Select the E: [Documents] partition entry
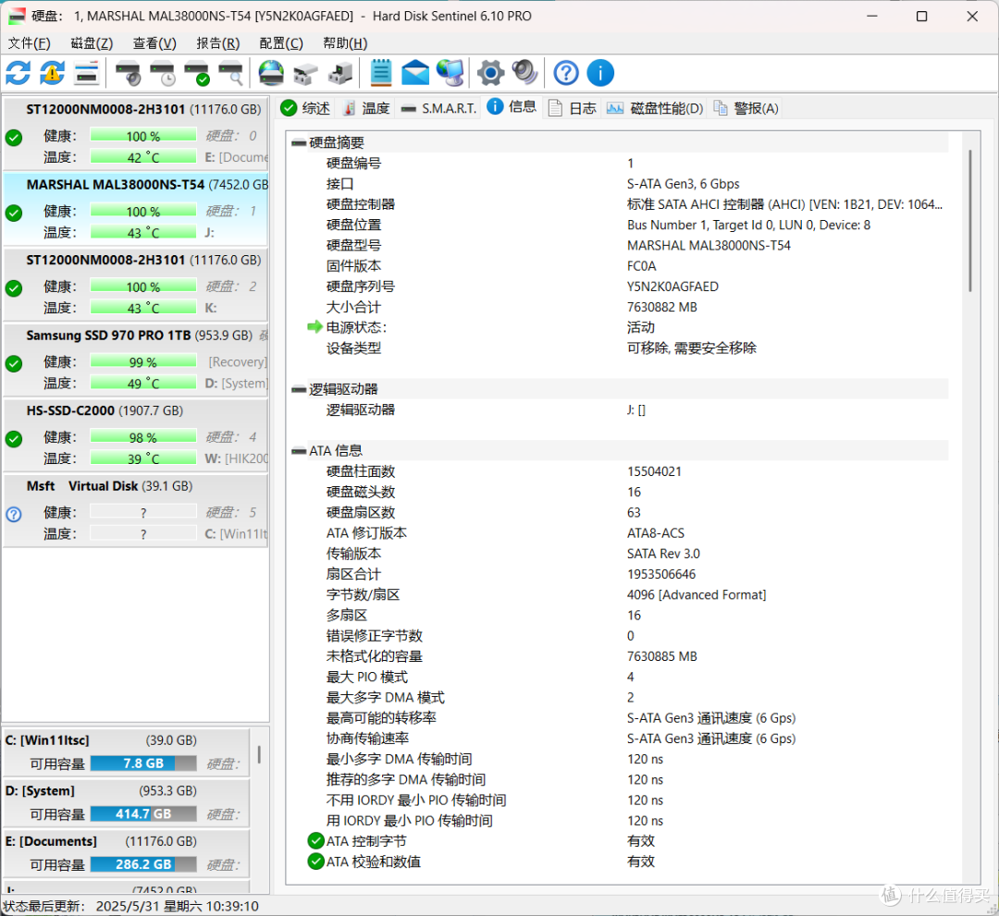Screen dimensions: 999x916 pos(126,852)
